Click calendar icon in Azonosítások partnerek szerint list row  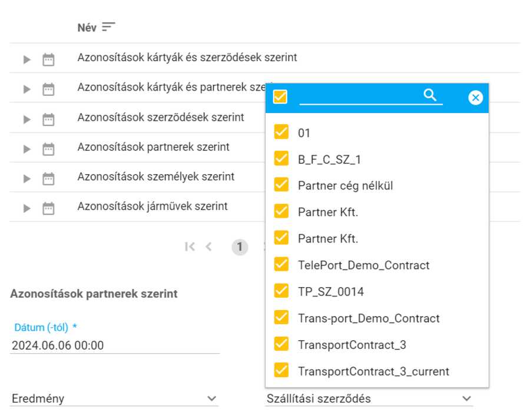[x=48, y=149]
